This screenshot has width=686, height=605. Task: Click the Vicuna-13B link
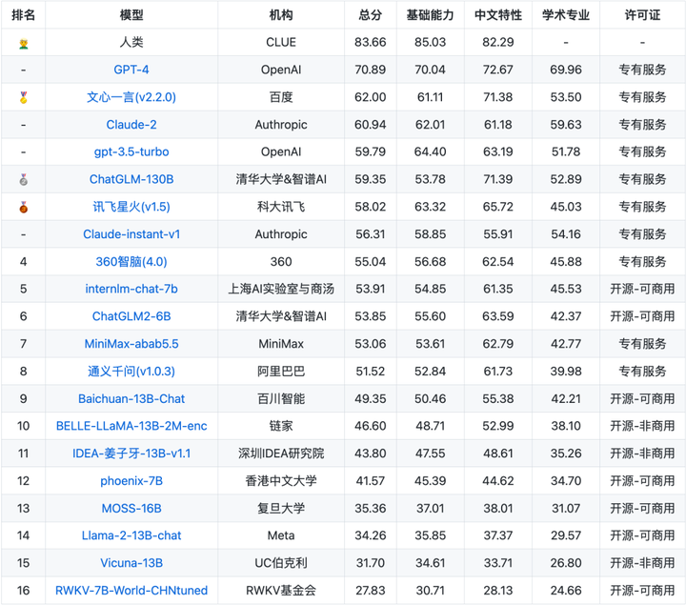pos(131,563)
